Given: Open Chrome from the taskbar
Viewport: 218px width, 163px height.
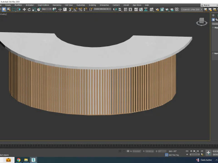Looking at the screenshot, I should pyautogui.click(x=19, y=160).
